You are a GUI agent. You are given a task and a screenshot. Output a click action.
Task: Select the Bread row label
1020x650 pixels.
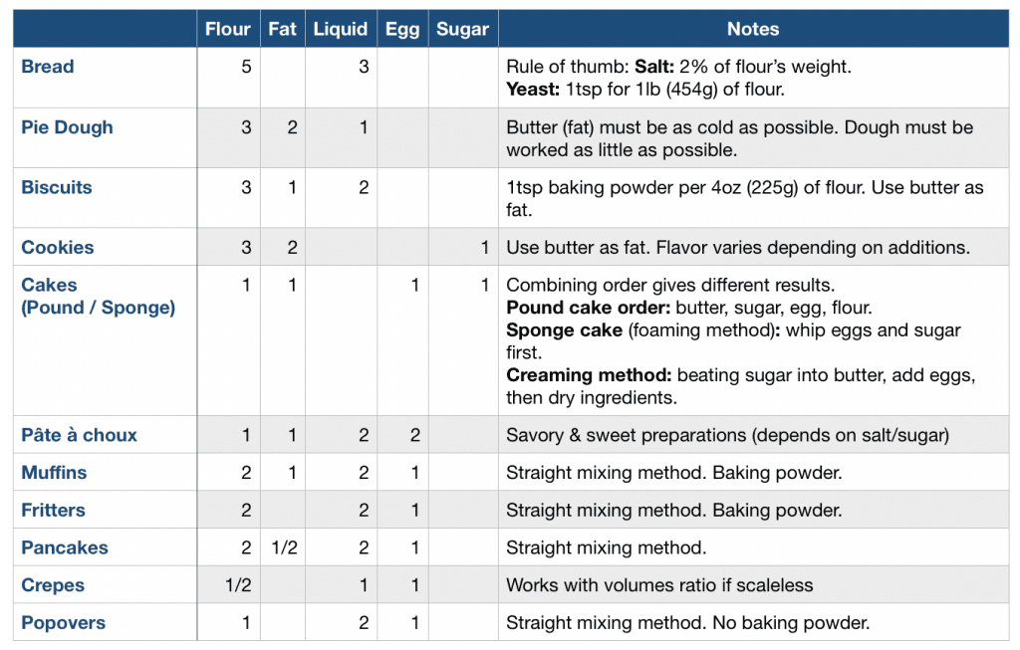[48, 67]
